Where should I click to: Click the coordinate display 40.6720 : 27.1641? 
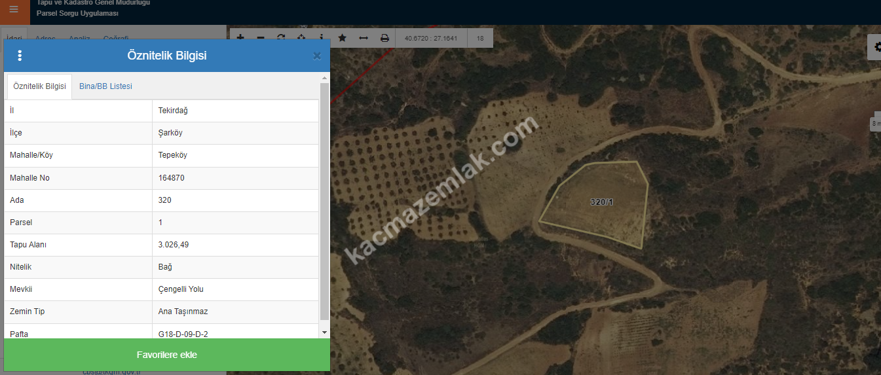(431, 38)
